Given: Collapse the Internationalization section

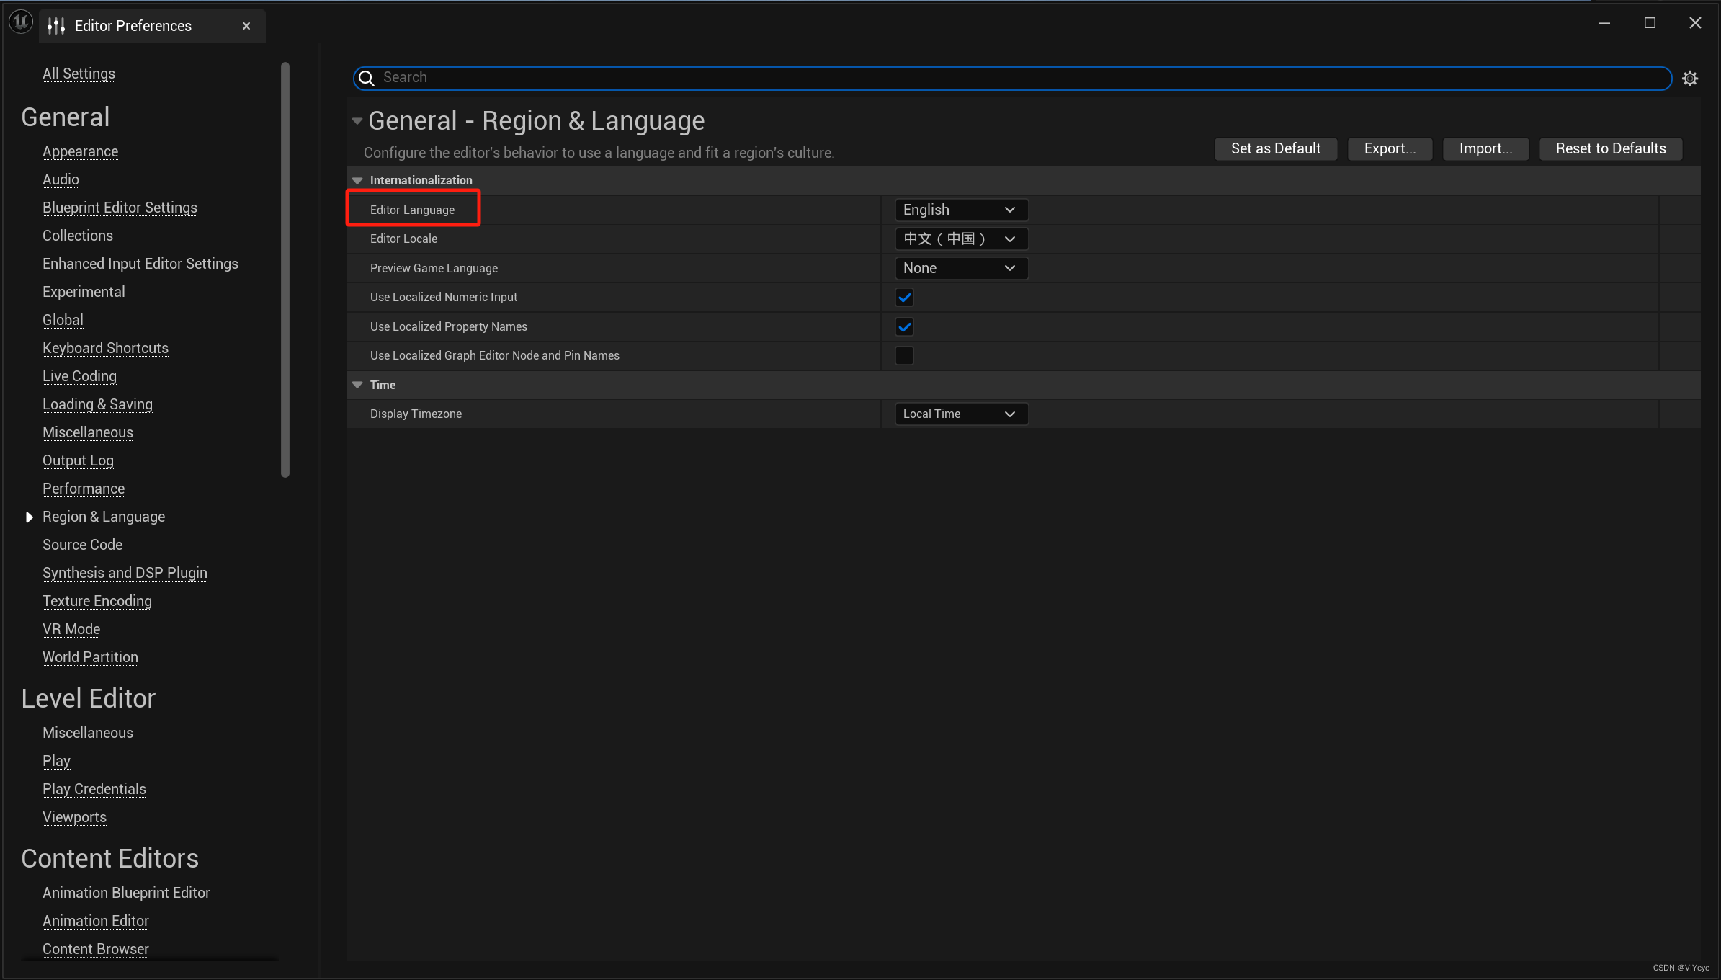Looking at the screenshot, I should coord(357,181).
